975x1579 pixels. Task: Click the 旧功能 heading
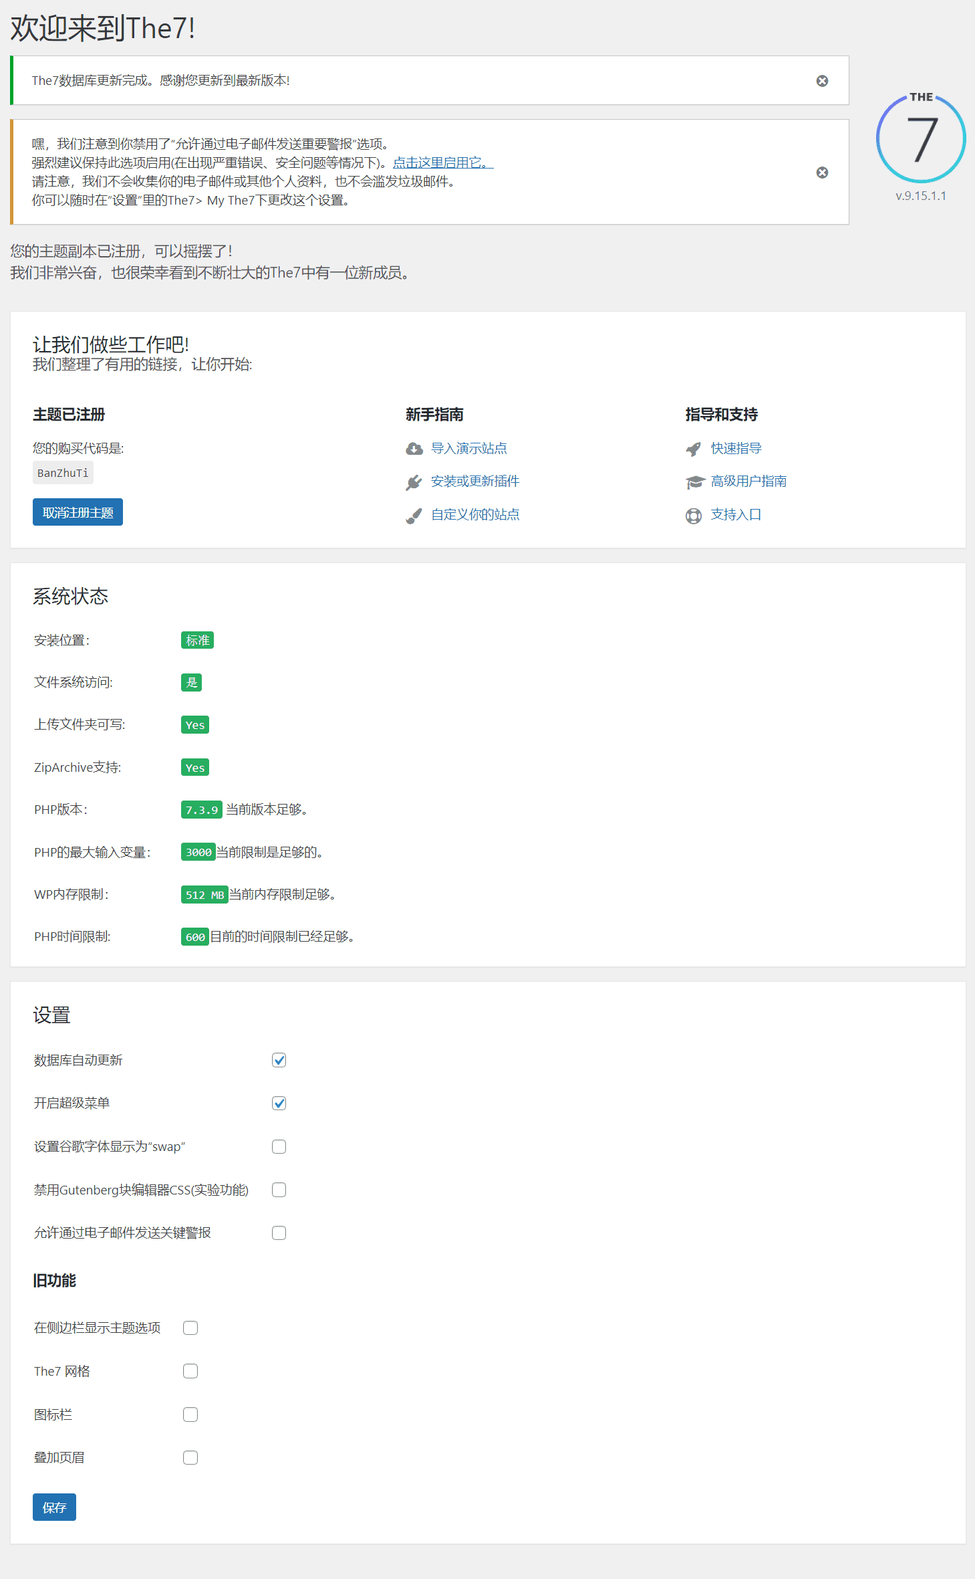(55, 1280)
